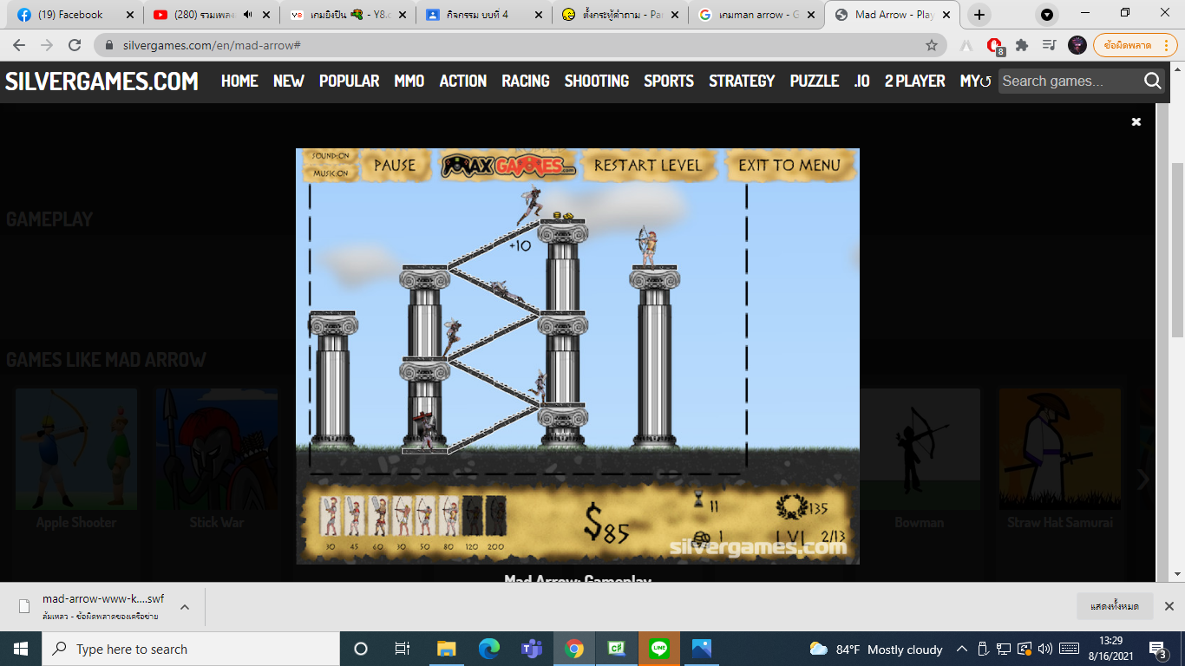Screen dimensions: 1185x666
Task: Focus the Search games input field
Action: pyautogui.click(x=1070, y=81)
